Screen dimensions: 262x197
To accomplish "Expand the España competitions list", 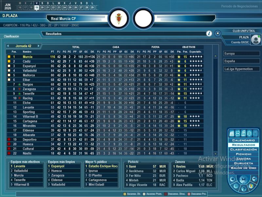I will tap(241, 61).
